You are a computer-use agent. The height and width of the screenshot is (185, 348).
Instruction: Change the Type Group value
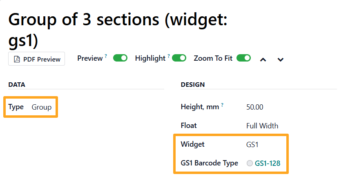click(x=42, y=107)
